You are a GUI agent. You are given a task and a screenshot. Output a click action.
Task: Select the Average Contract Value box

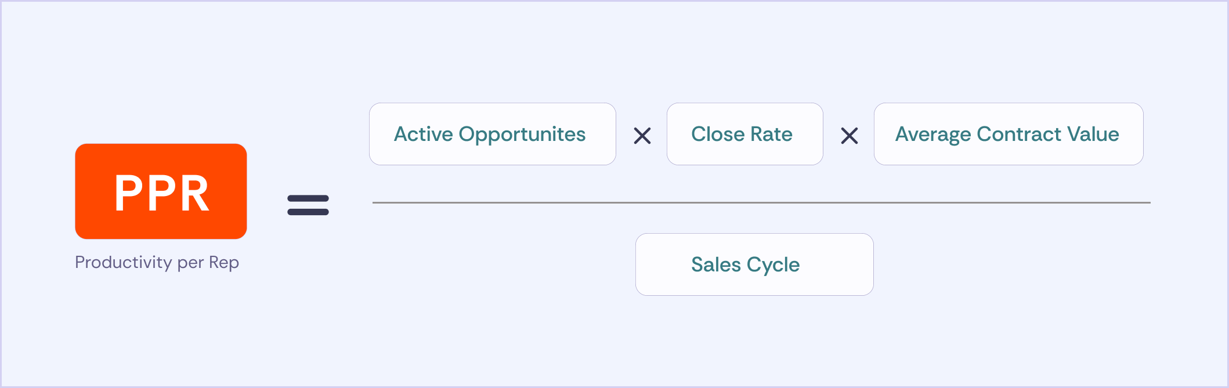tap(1008, 134)
